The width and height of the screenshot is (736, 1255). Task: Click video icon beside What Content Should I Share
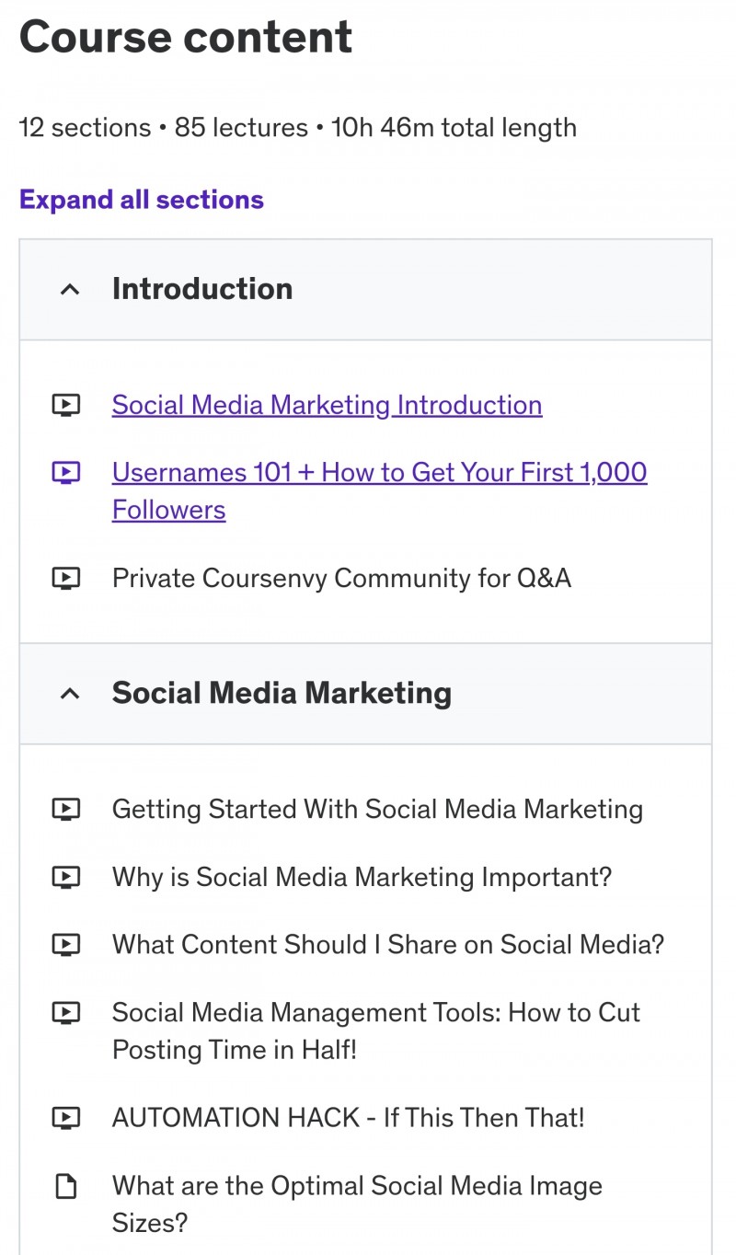[x=66, y=944]
